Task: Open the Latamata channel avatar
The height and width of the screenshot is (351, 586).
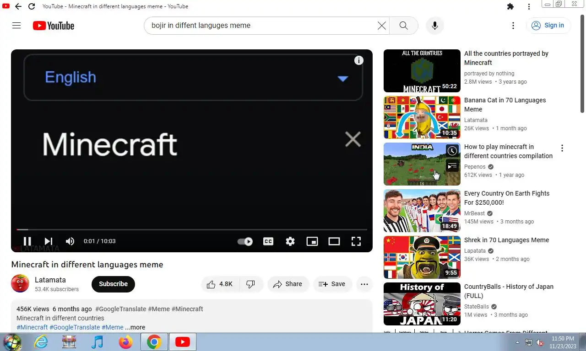Action: (20, 284)
